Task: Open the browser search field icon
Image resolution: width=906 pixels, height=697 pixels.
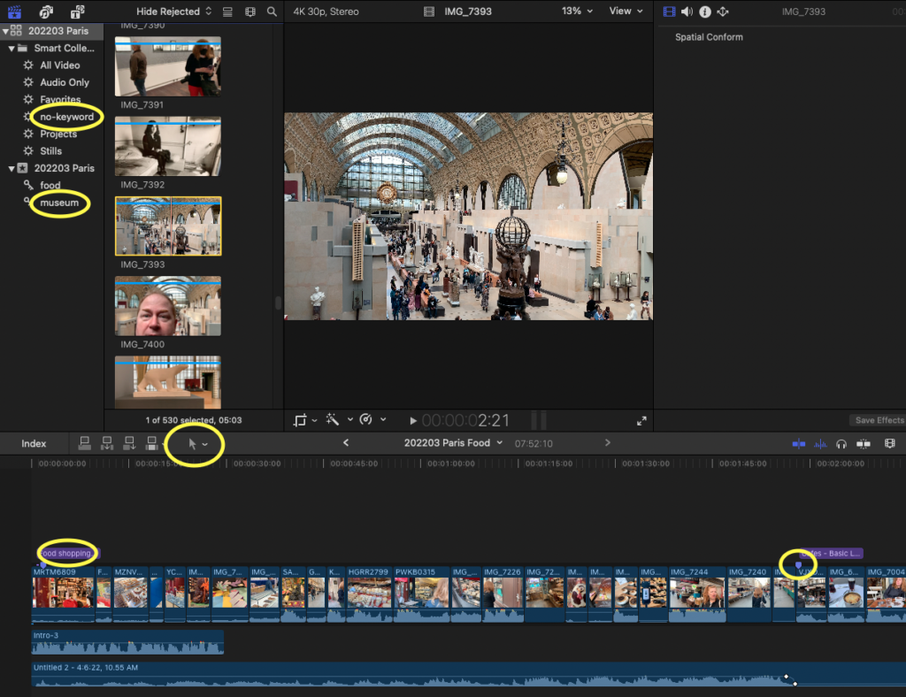Action: click(272, 11)
